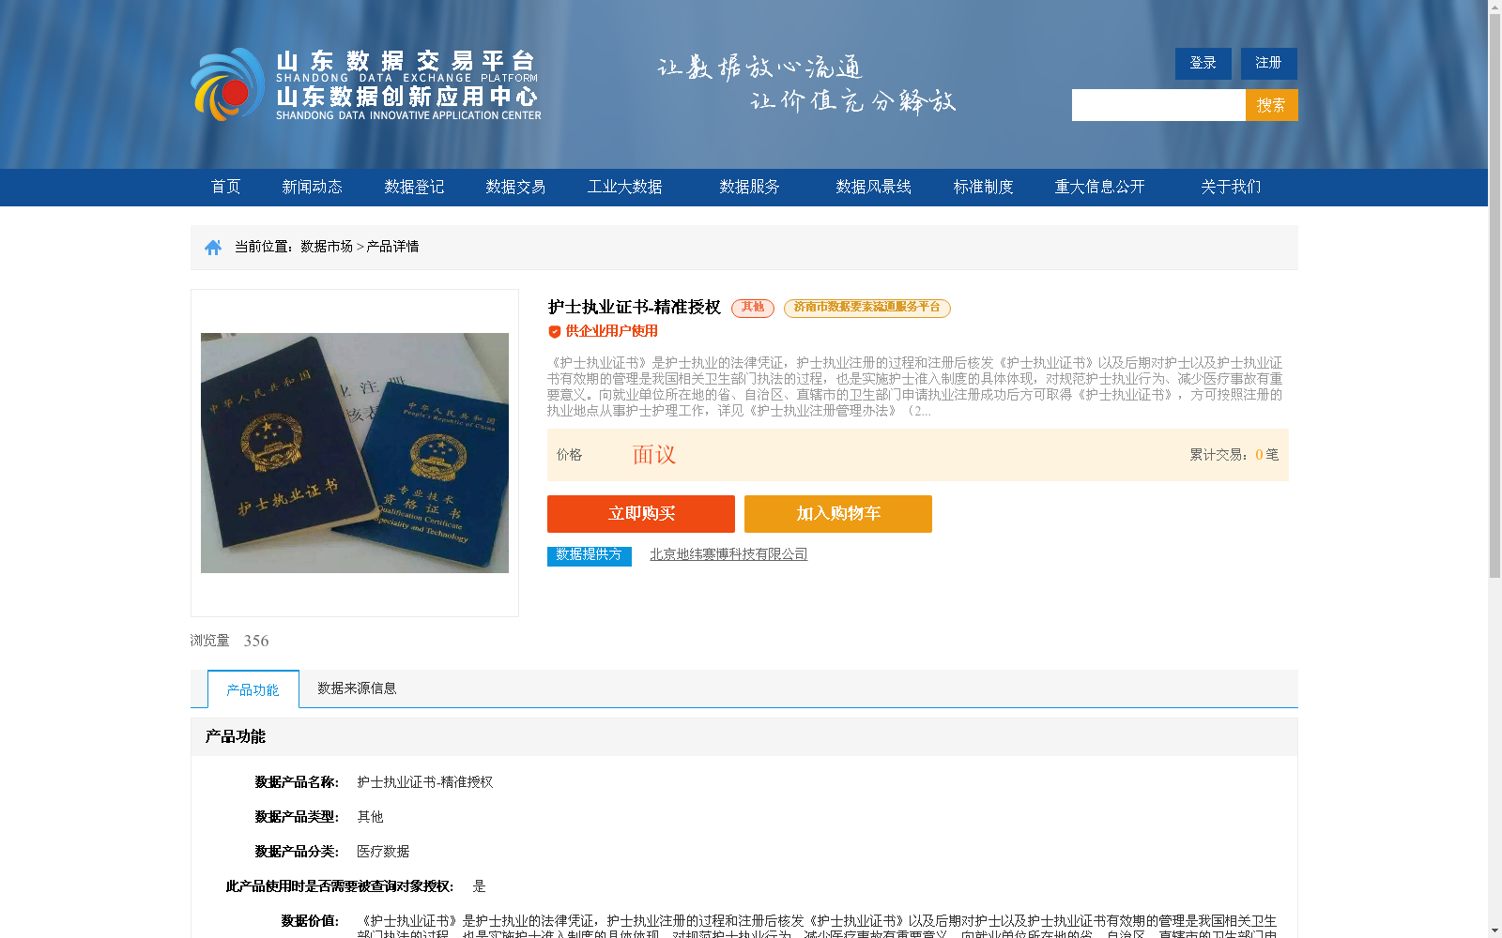Open the 首页 menu item
Screen dimensions: 1502x938
225,187
